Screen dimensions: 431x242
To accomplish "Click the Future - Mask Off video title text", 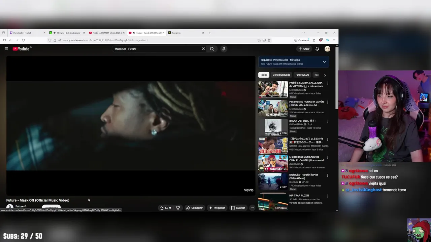I will 38,200.
